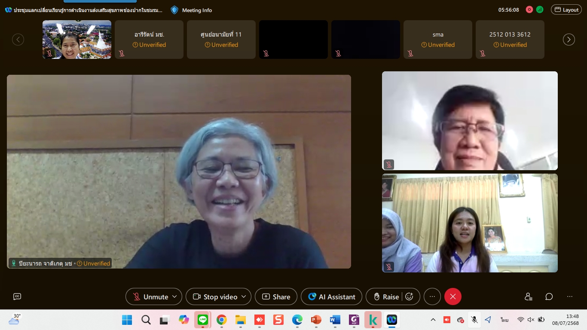Raise your hand
The height and width of the screenshot is (330, 587).
385,296
